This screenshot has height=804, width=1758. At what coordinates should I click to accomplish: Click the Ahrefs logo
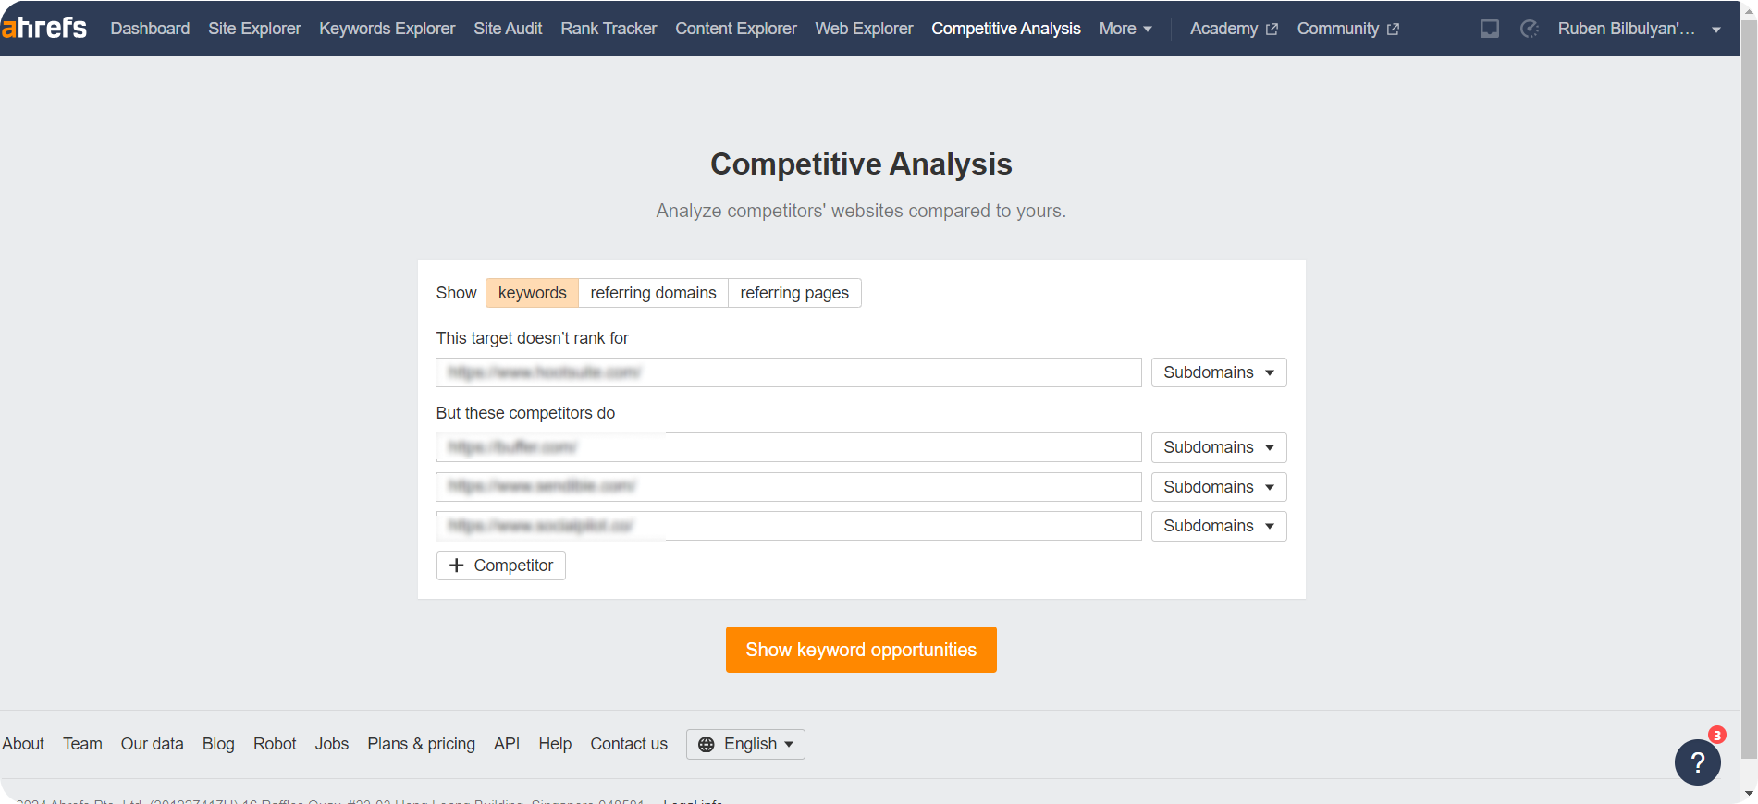tap(44, 29)
